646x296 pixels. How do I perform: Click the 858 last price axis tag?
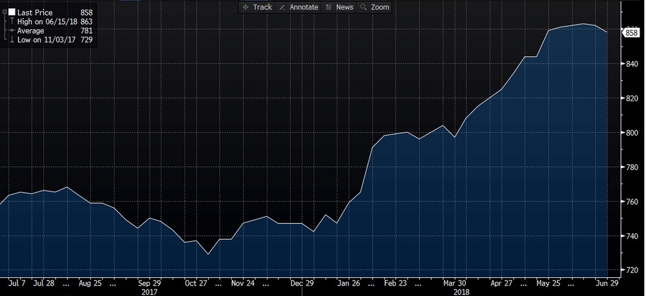(x=631, y=32)
